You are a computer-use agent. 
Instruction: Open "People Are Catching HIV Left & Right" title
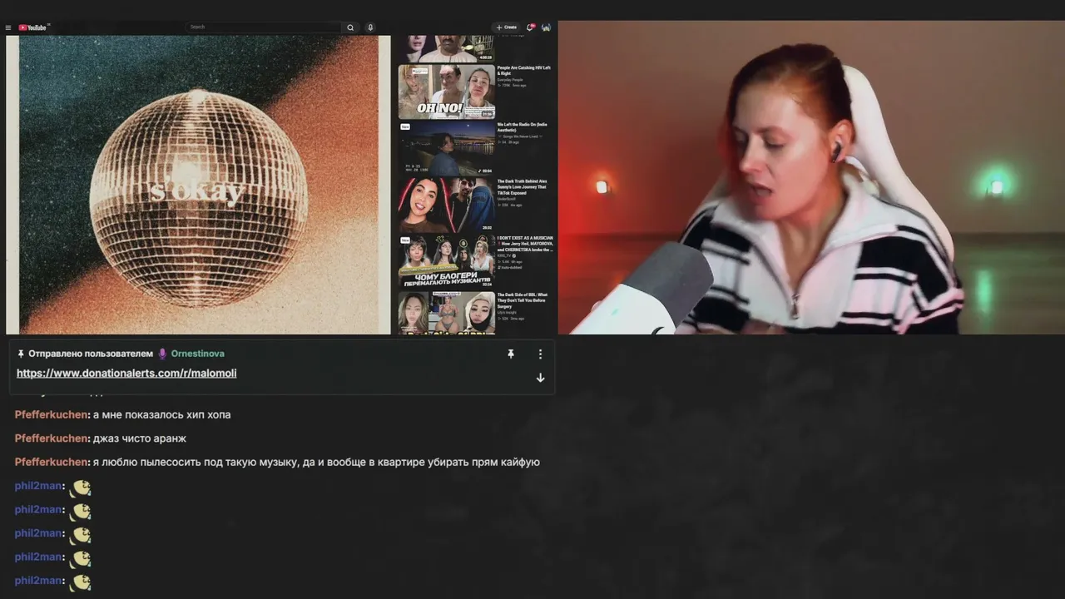[524, 71]
